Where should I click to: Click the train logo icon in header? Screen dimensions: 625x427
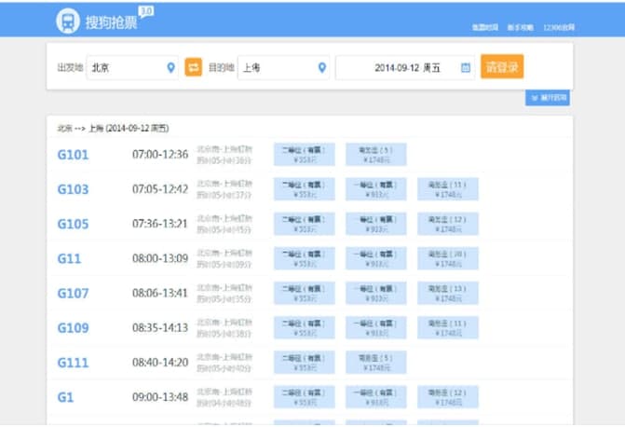[x=68, y=21]
